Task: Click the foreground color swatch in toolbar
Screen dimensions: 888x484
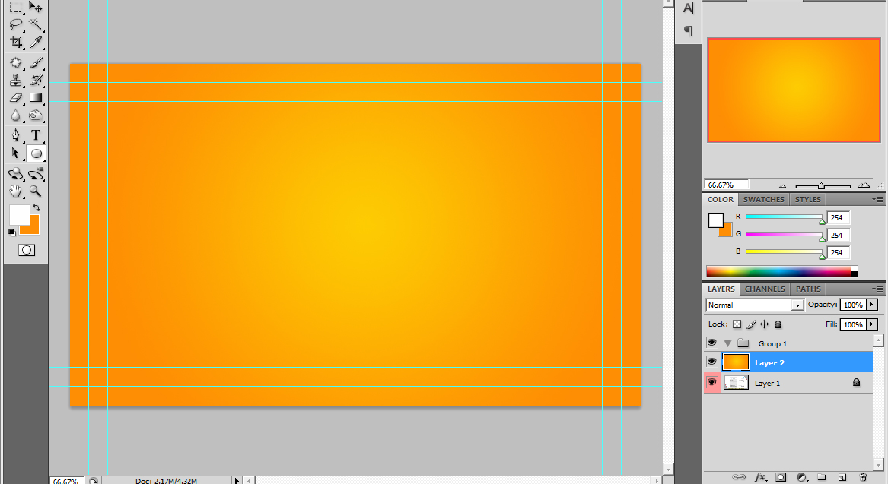Action: pos(19,215)
